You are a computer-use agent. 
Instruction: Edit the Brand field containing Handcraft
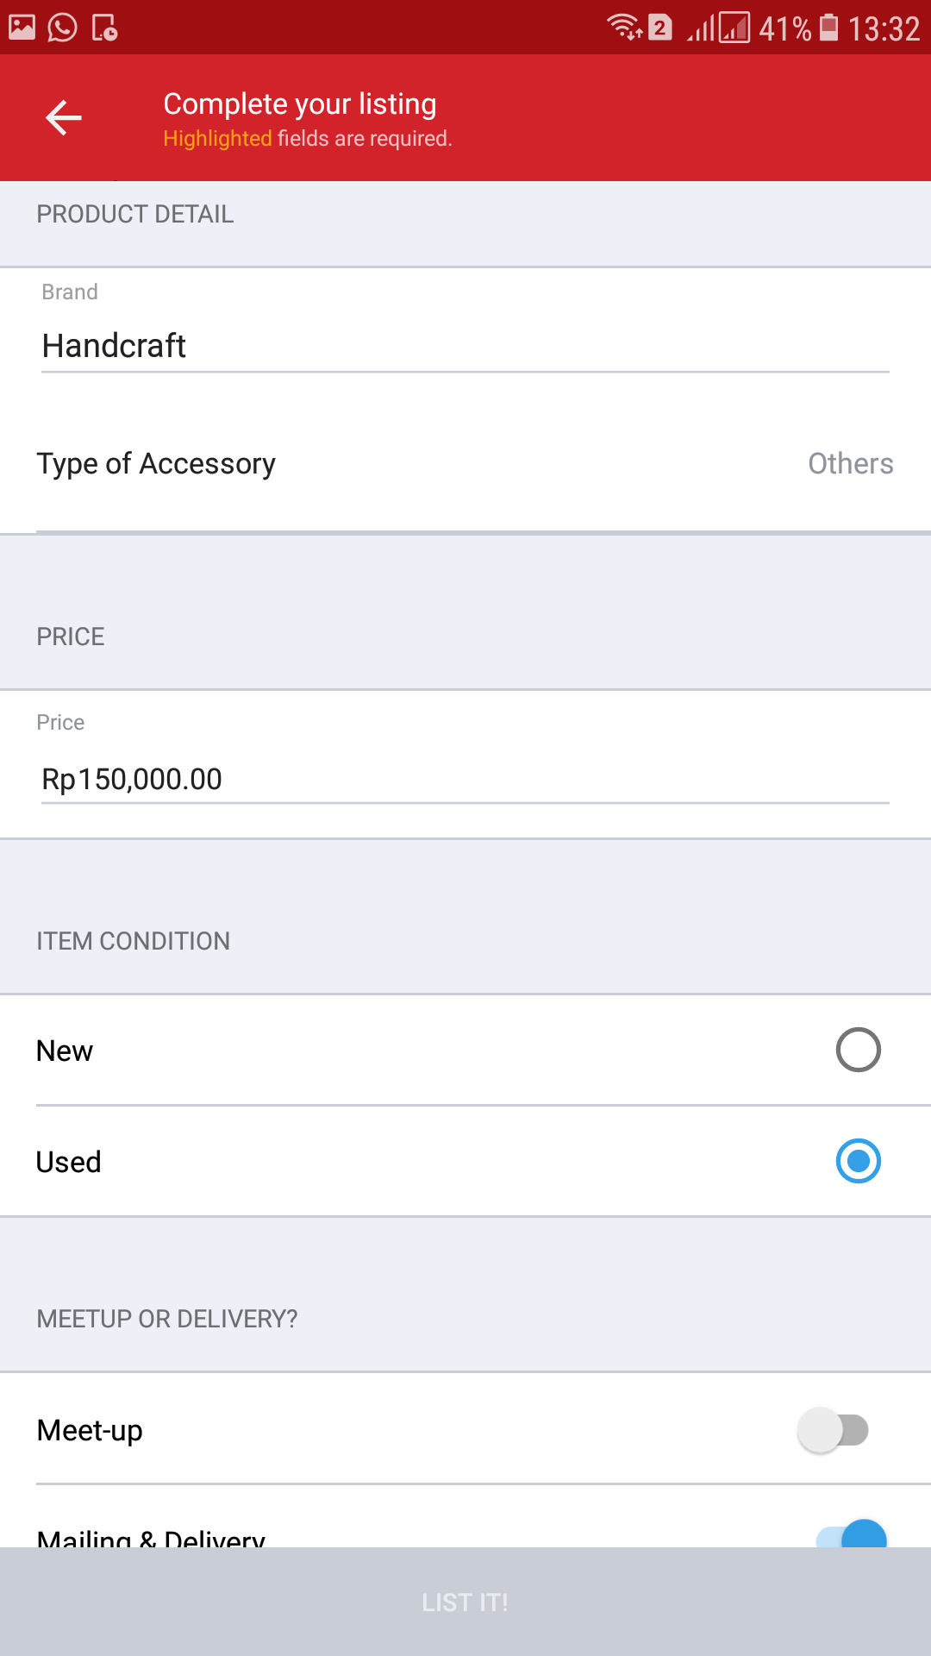tap(464, 346)
